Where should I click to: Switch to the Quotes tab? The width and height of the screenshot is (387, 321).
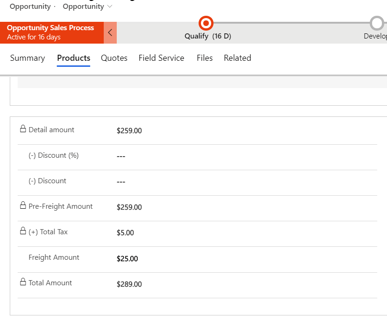(x=114, y=58)
